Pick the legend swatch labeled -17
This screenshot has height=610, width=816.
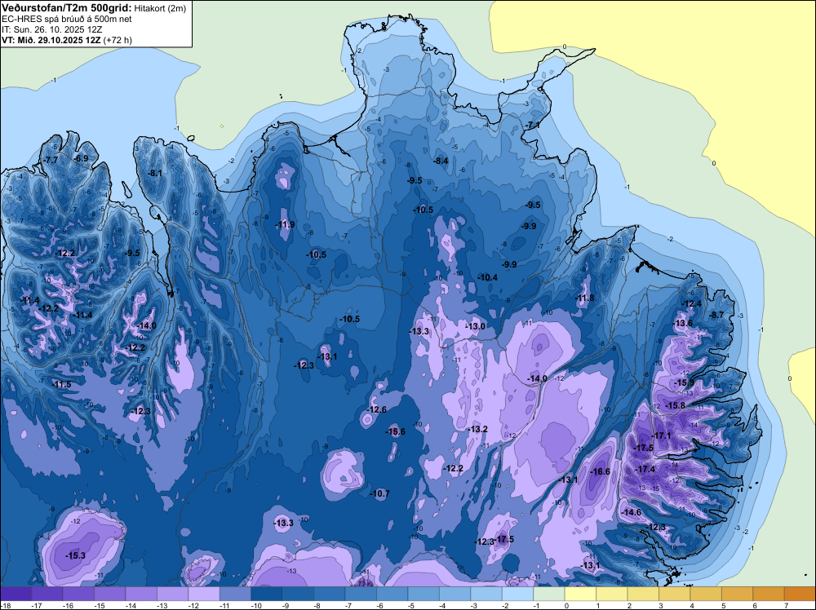(x=47, y=594)
